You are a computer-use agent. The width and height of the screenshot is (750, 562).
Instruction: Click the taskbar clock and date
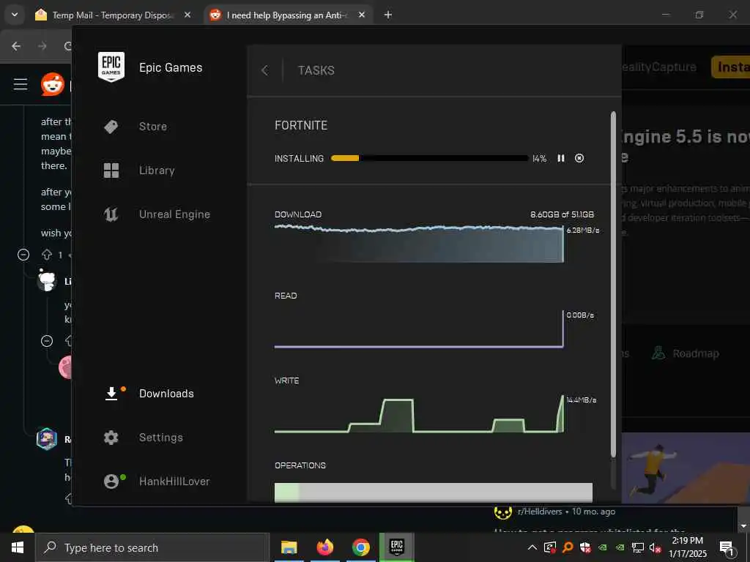[x=688, y=547]
